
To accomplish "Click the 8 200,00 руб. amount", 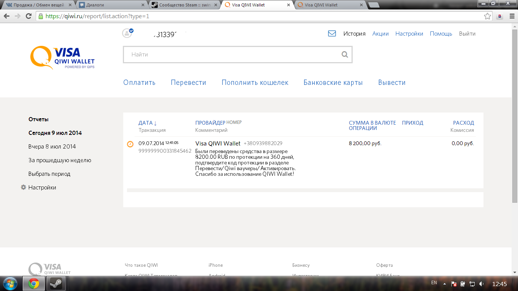I will pyautogui.click(x=365, y=143).
